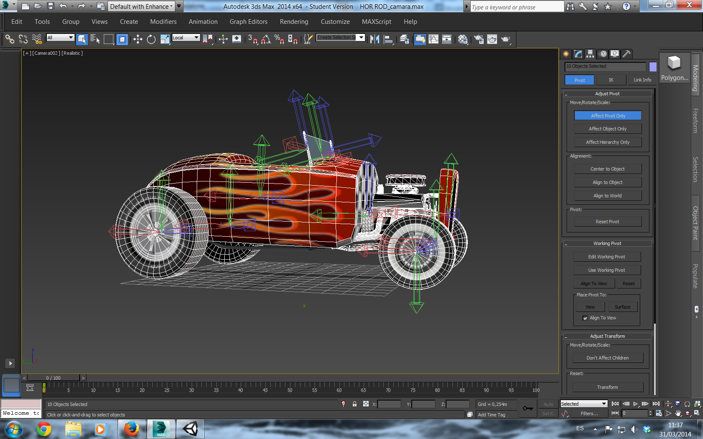Click the Play Animation button
Screen dimensions: 703x439
[x=636, y=404]
